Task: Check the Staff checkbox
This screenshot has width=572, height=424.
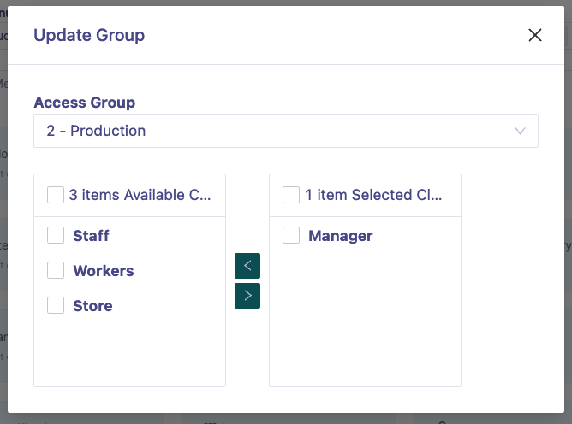Action: pos(56,235)
